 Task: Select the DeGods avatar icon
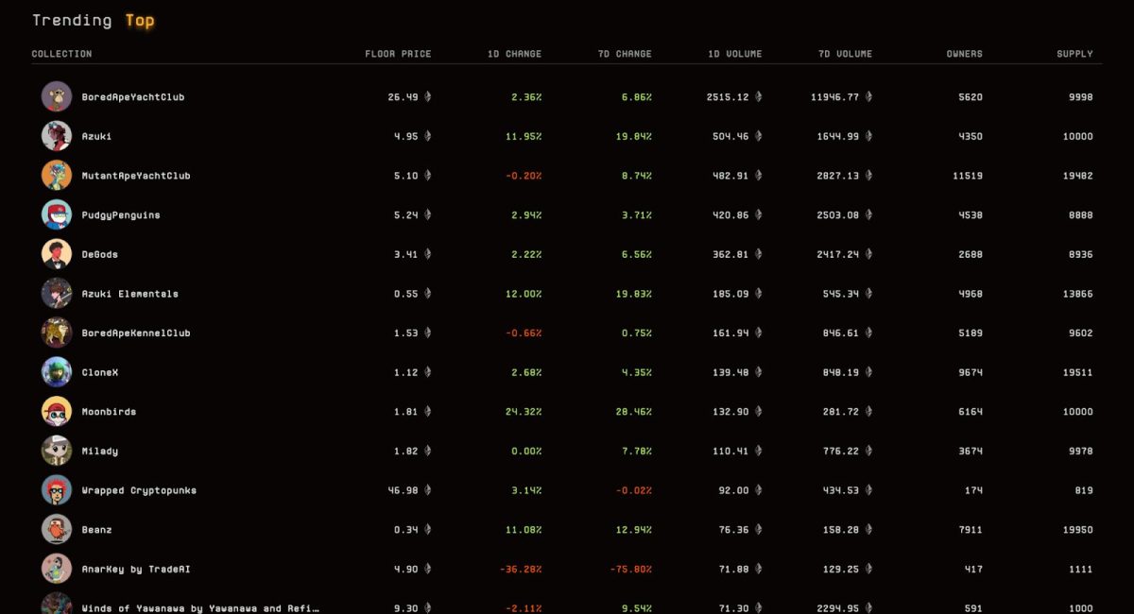tap(57, 254)
